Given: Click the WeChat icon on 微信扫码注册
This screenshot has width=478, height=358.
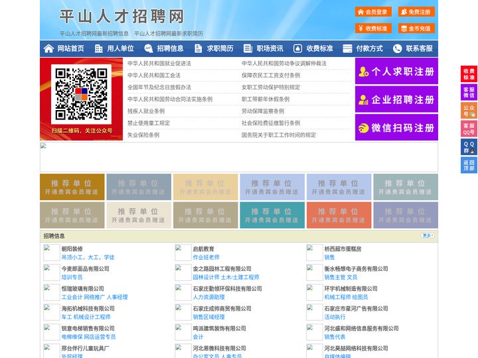Looking at the screenshot, I should point(363,128).
